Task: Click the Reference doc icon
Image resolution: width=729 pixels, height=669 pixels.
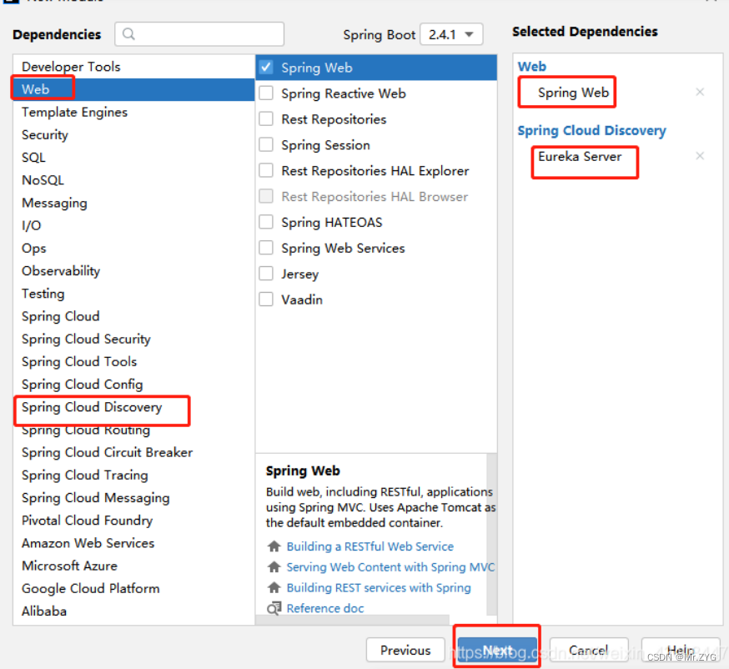Action: point(274,608)
